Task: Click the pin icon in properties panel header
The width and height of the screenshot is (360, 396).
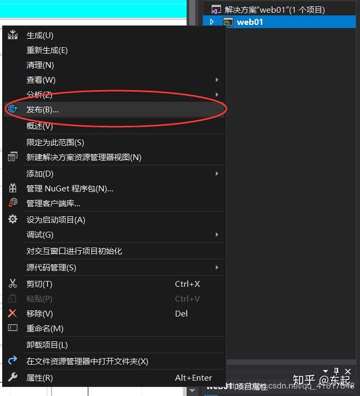Action: click(x=336, y=371)
